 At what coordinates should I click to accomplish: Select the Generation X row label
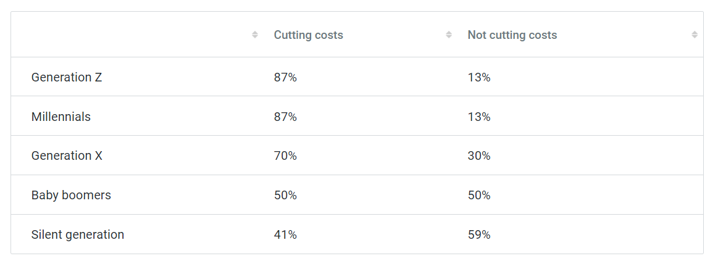tap(67, 155)
